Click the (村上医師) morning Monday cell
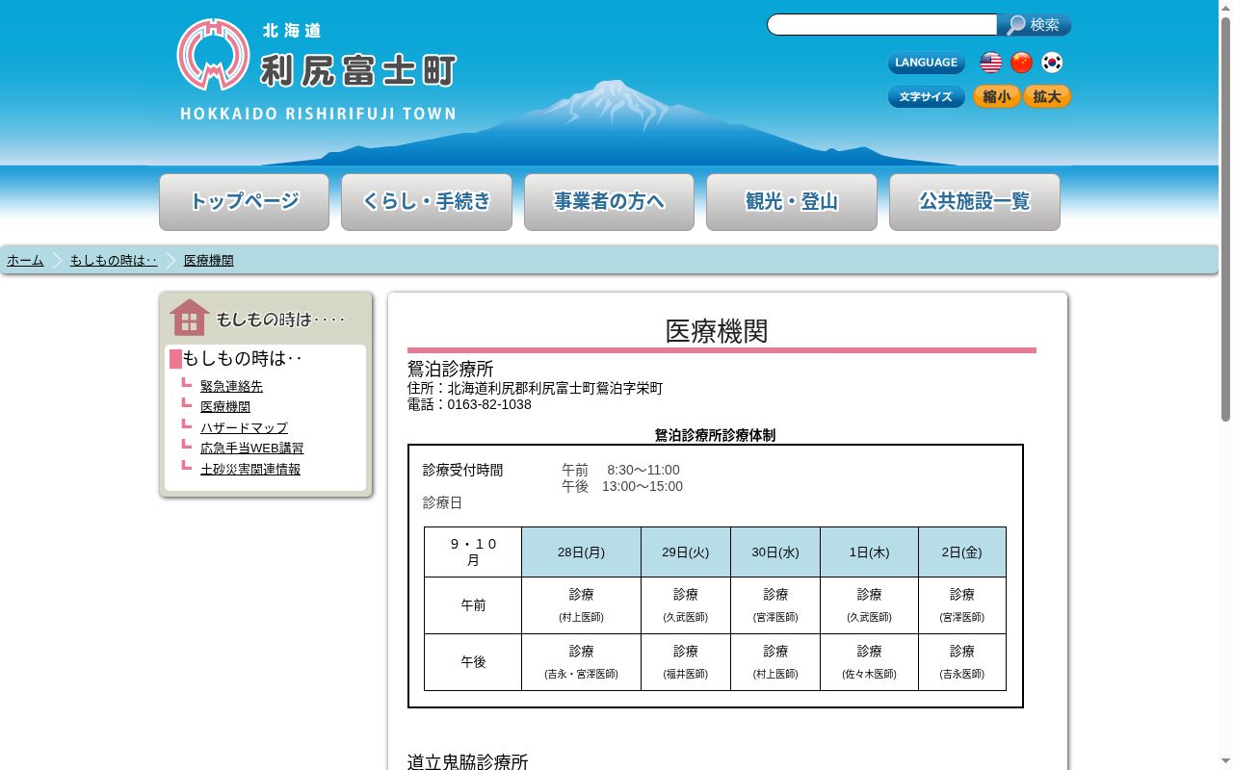 [581, 605]
